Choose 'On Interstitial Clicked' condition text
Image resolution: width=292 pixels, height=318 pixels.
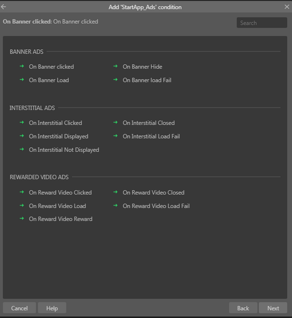coord(55,123)
